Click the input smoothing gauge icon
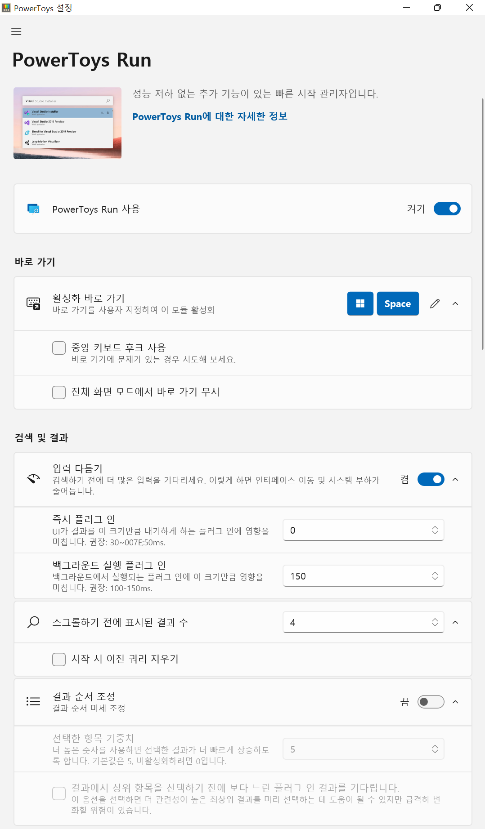The height and width of the screenshot is (829, 485). [33, 479]
